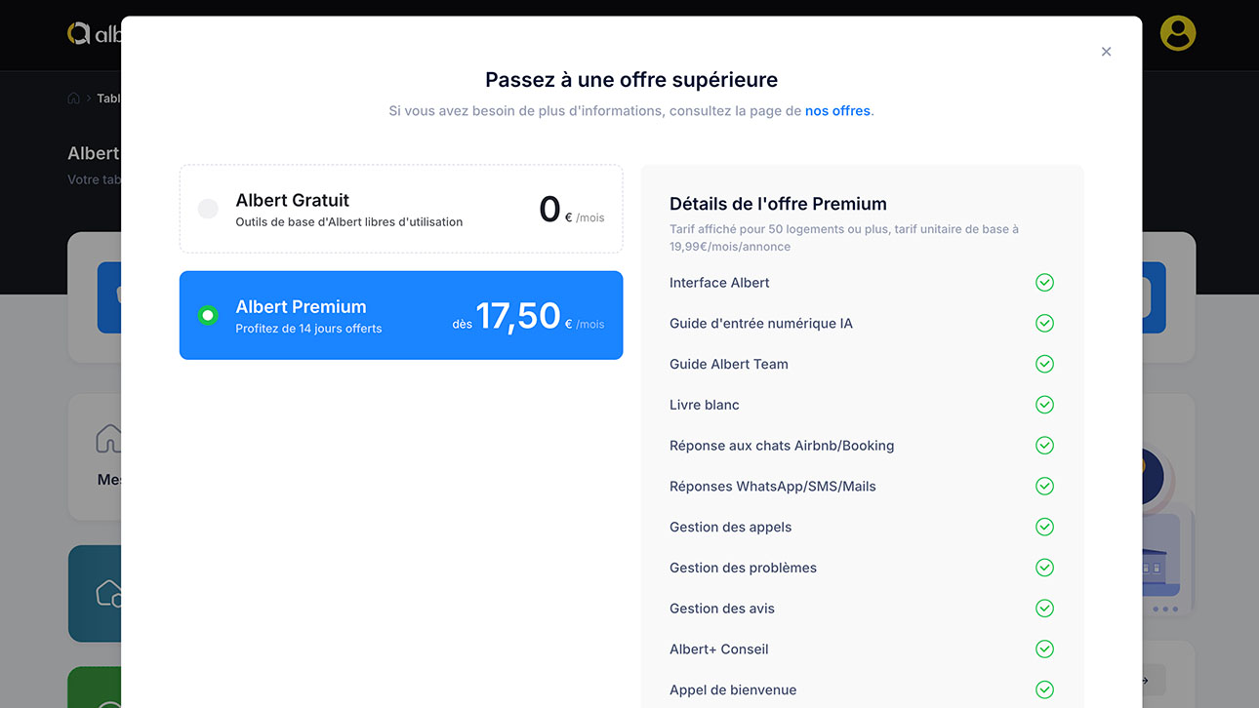1259x708 pixels.
Task: Click the Appel de bienvenue checkmark
Action: point(1044,689)
